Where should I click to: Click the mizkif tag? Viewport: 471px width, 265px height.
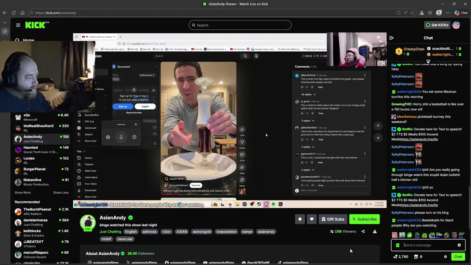pyautogui.click(x=106, y=239)
